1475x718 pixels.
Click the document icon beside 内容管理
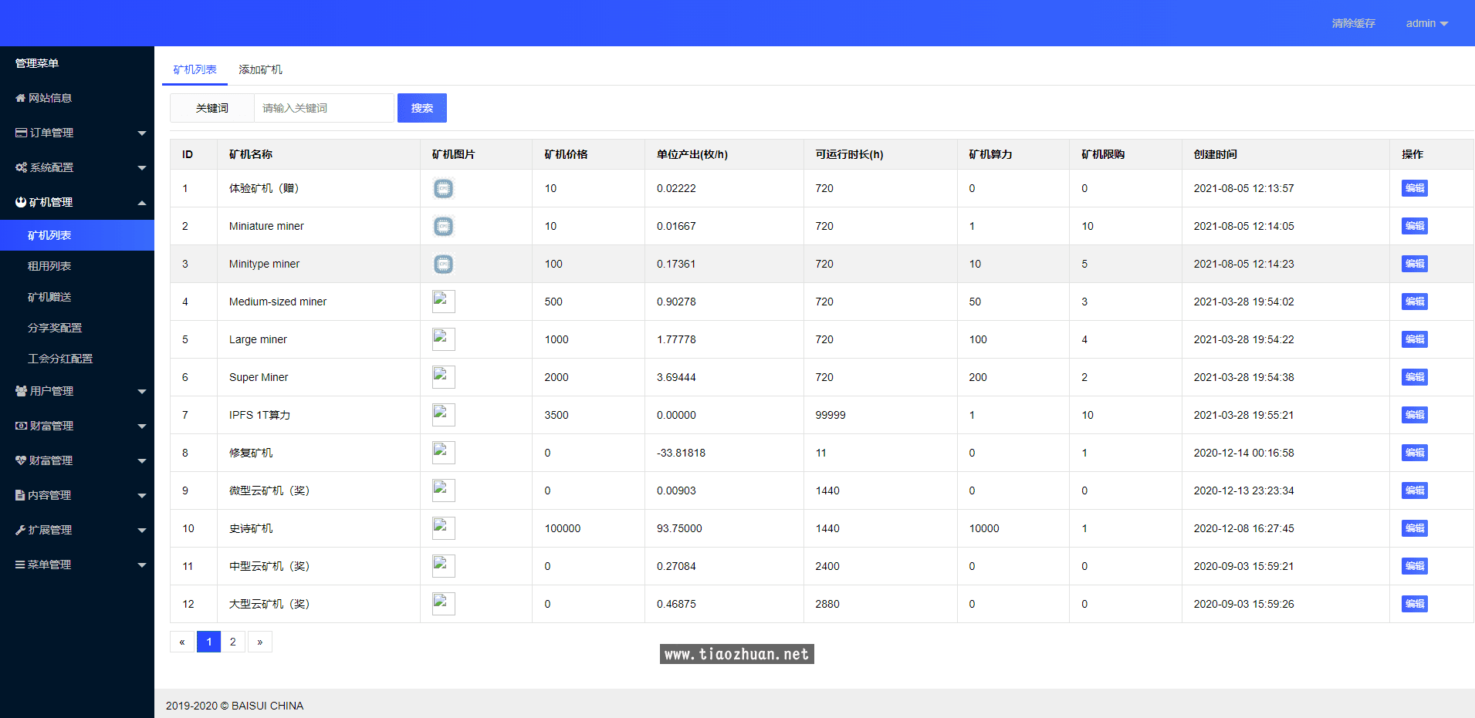click(x=20, y=495)
